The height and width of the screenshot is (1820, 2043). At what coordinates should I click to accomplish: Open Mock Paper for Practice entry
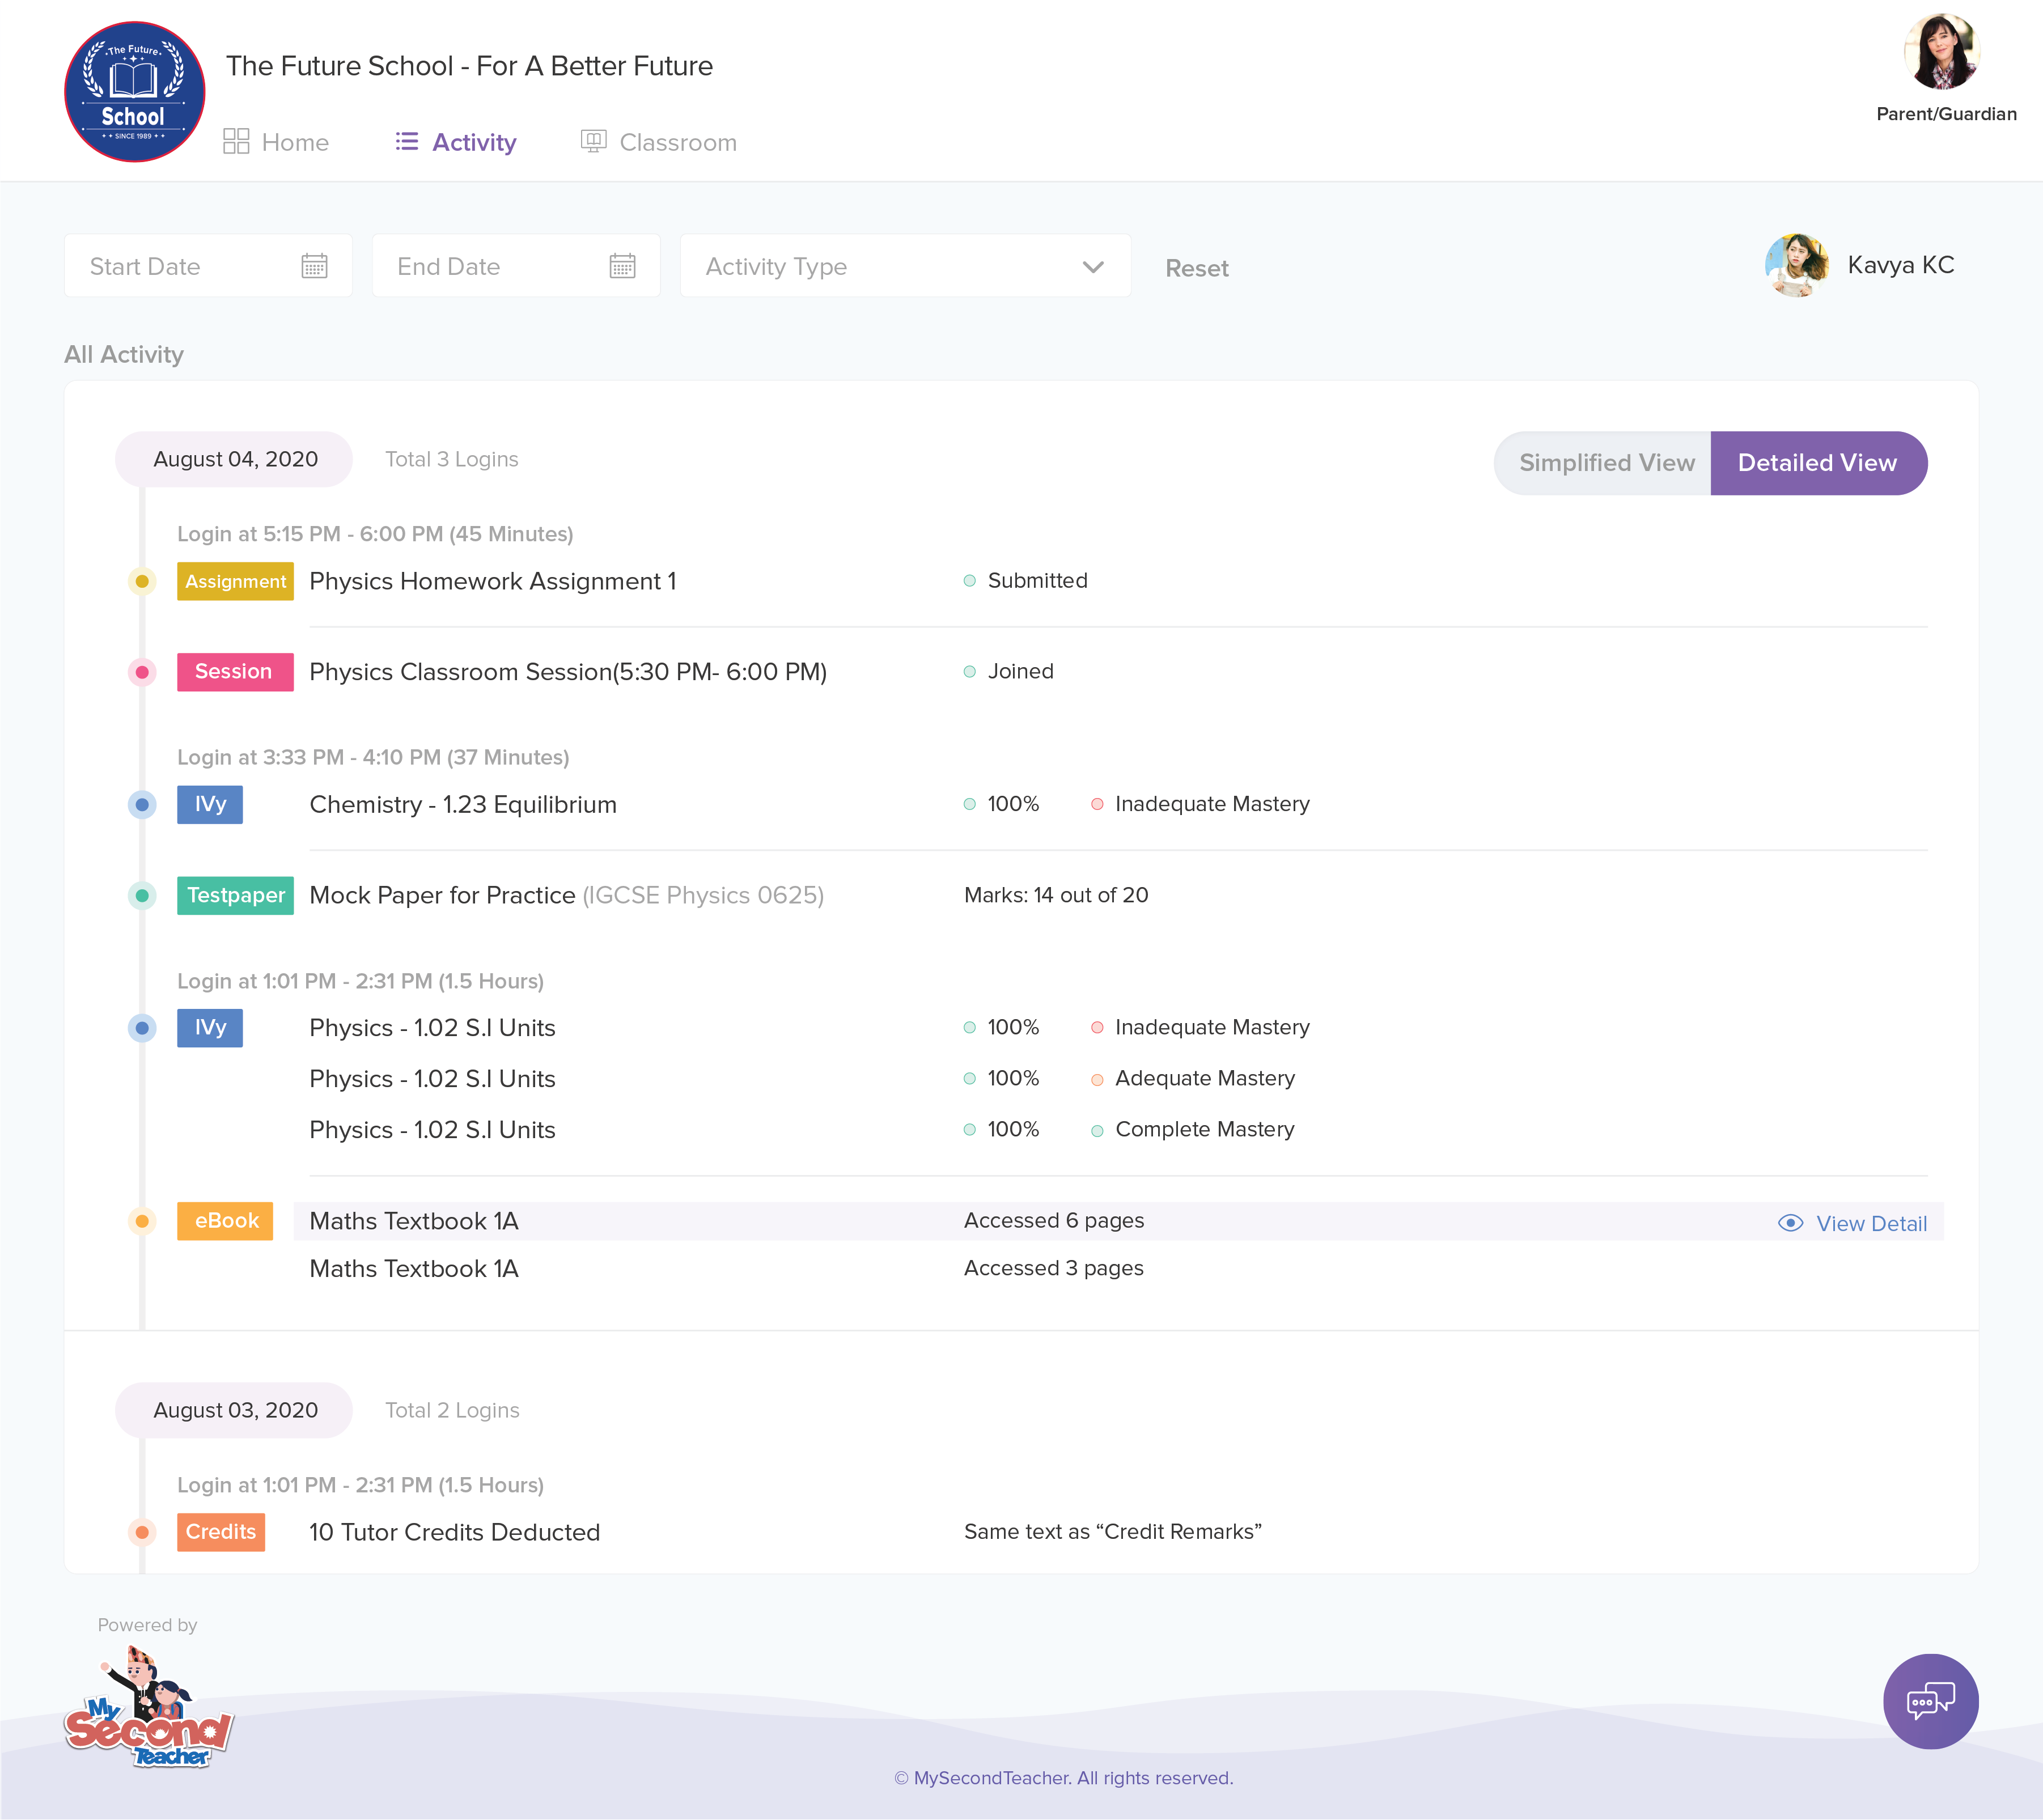tap(566, 895)
